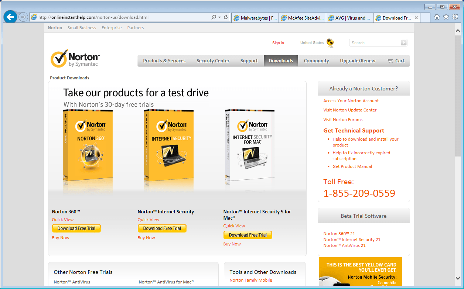Viewport: 464px width, 289px height.
Task: Click the browser Back arrow button
Action: (x=10, y=17)
